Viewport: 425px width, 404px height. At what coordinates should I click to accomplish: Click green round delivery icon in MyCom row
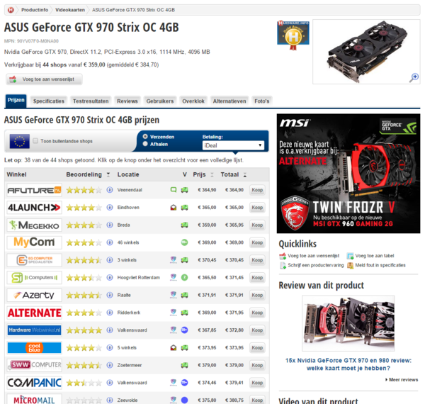click(x=184, y=242)
